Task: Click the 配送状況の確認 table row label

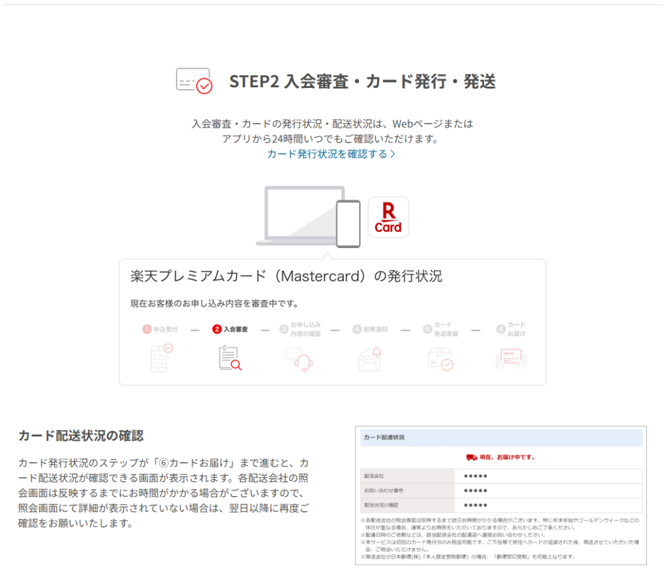Action: pos(381,505)
